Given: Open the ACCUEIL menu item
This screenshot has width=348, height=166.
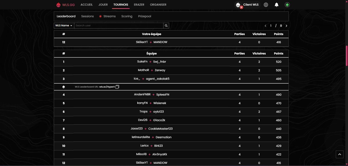Looking at the screenshot, I should coord(86,5).
